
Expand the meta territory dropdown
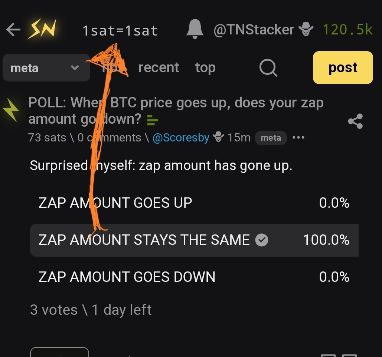click(x=46, y=68)
